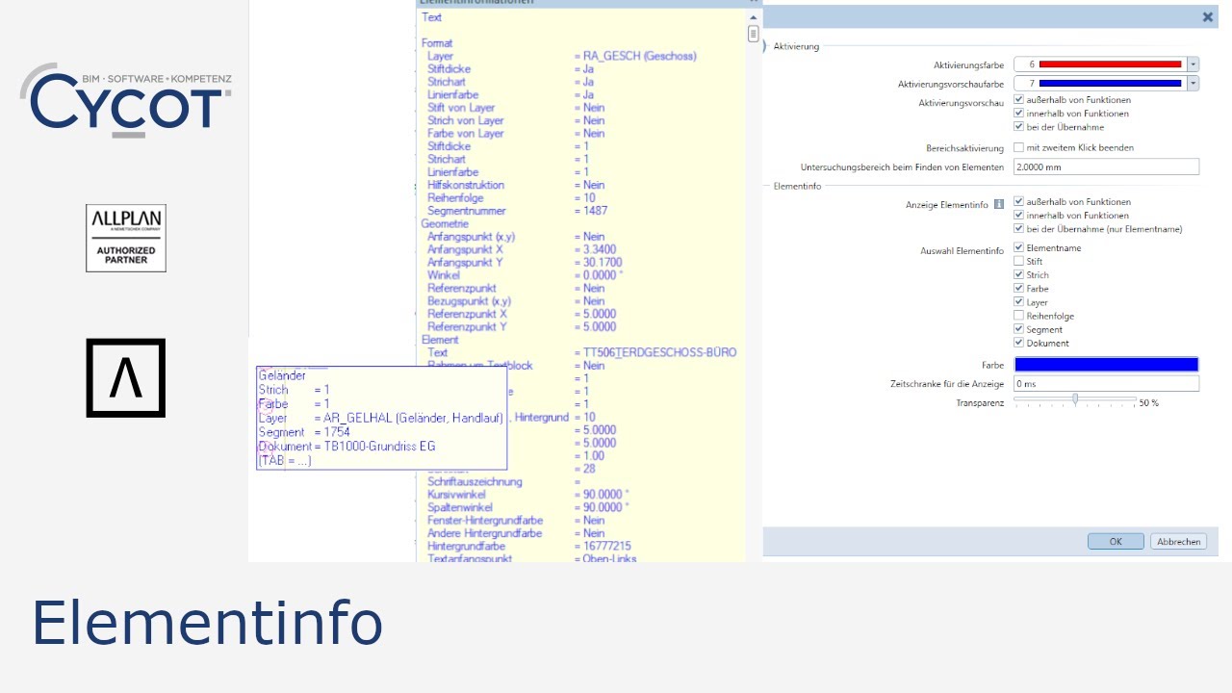Click the 'Layer' row showing RA_GESCH (Geschoss)
This screenshot has width=1232, height=693.
pos(562,56)
